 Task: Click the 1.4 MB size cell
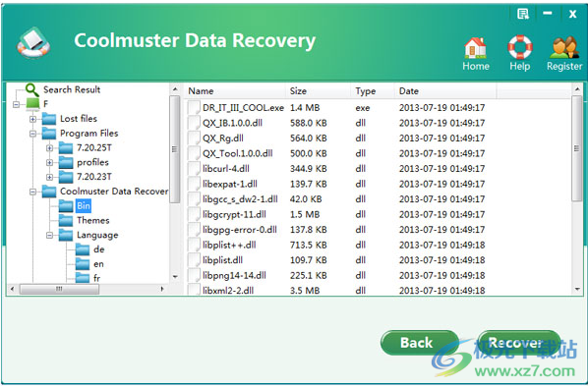pos(305,108)
